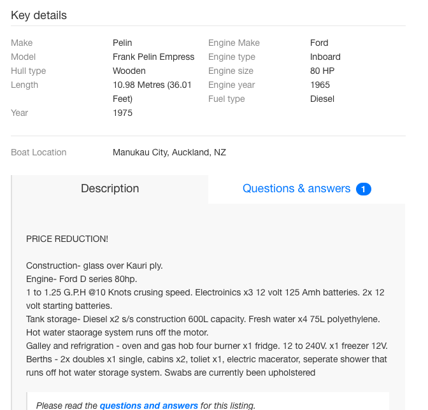
Task: Select the Make value 'Pelin'
Action: (x=122, y=43)
